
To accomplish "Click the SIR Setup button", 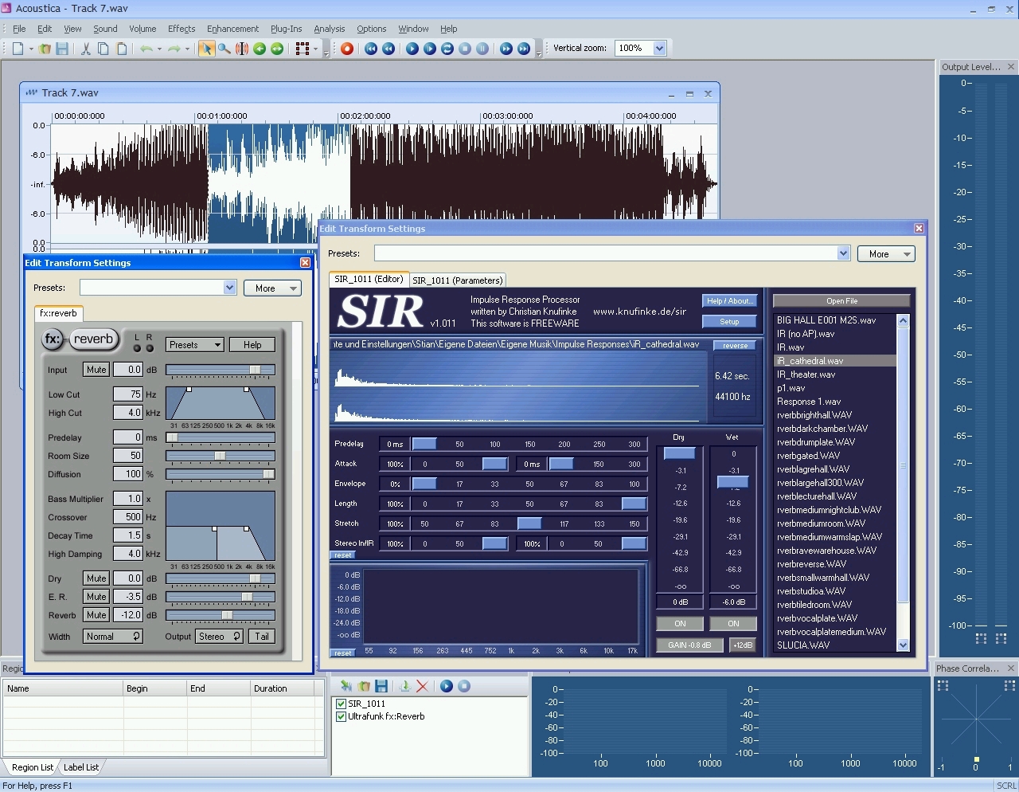I will pos(729,322).
